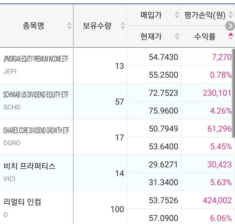This screenshot has height=224, width=235.
Task: Click the 매입가 header
Action: pos(151,15)
